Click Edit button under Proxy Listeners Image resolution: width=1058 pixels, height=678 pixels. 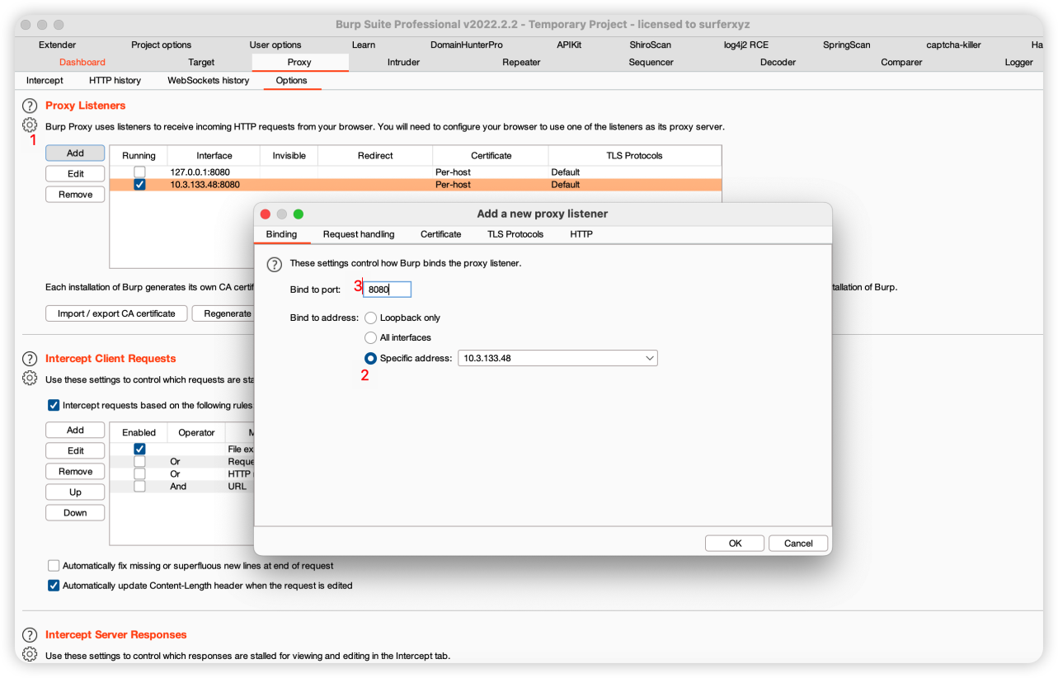coord(75,173)
